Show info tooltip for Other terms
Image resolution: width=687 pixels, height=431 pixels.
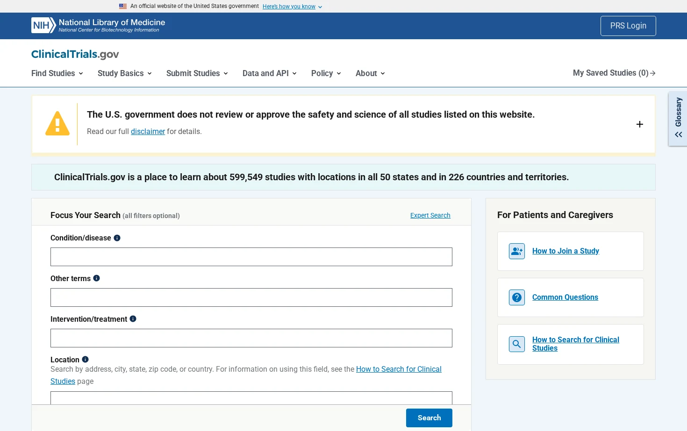(x=97, y=278)
